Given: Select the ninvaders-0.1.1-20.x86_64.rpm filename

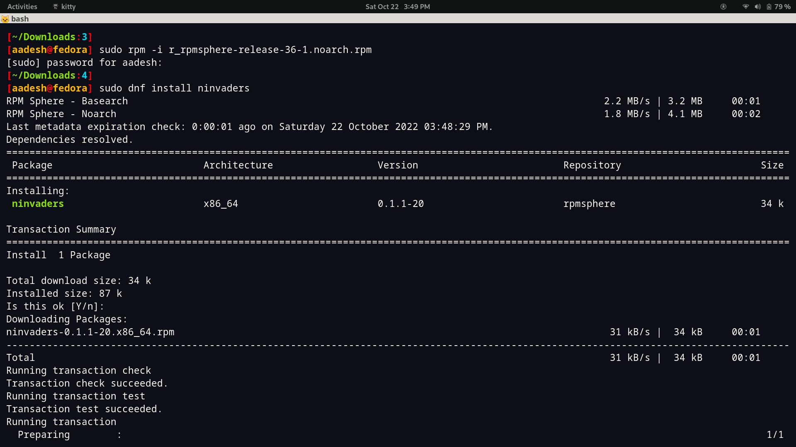Looking at the screenshot, I should pyautogui.click(x=90, y=332).
